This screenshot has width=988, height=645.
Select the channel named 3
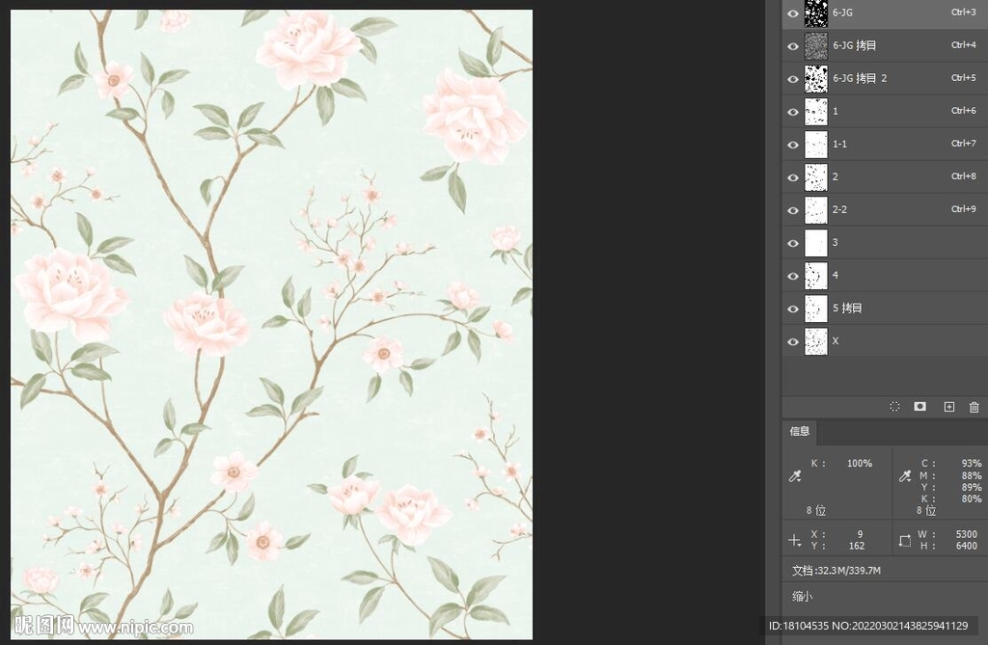pos(888,243)
